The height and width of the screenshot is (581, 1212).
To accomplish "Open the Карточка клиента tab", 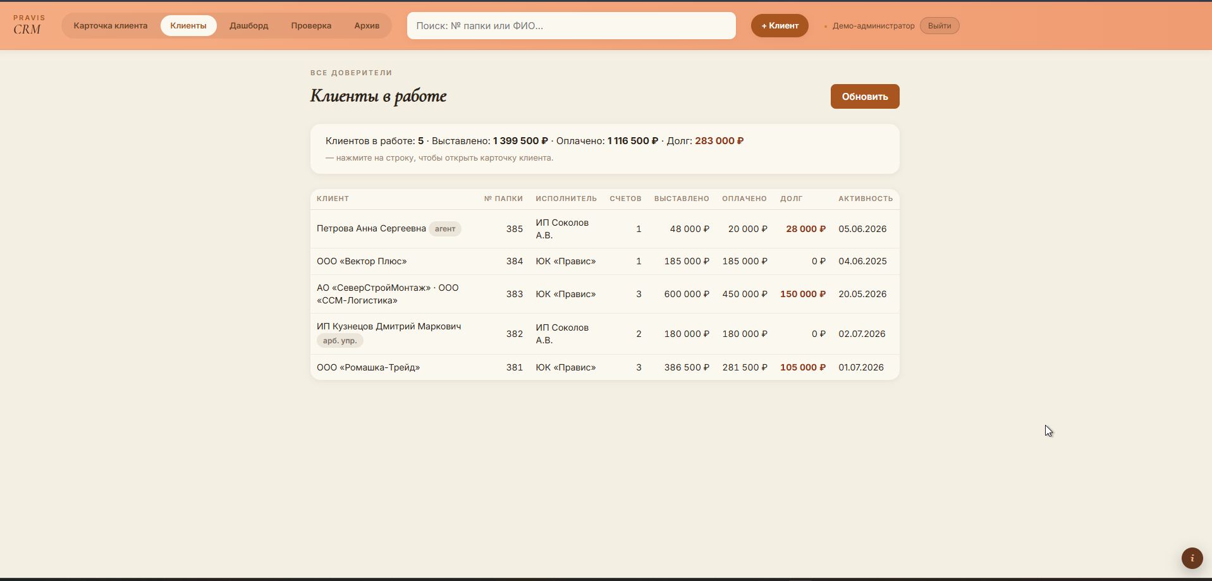I will (111, 26).
